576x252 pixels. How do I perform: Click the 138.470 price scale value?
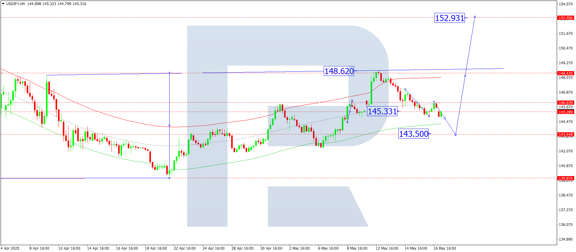pos(565,195)
